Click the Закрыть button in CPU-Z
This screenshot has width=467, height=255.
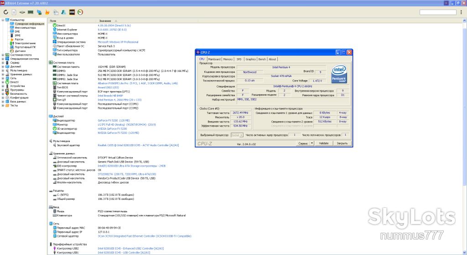(x=342, y=143)
